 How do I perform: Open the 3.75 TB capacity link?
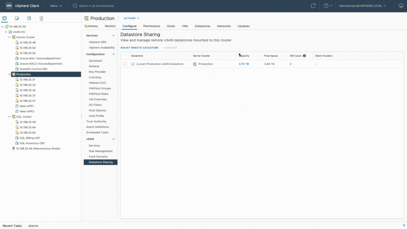pos(244,64)
